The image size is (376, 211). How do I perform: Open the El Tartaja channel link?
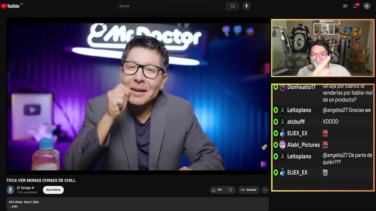(x=23, y=188)
